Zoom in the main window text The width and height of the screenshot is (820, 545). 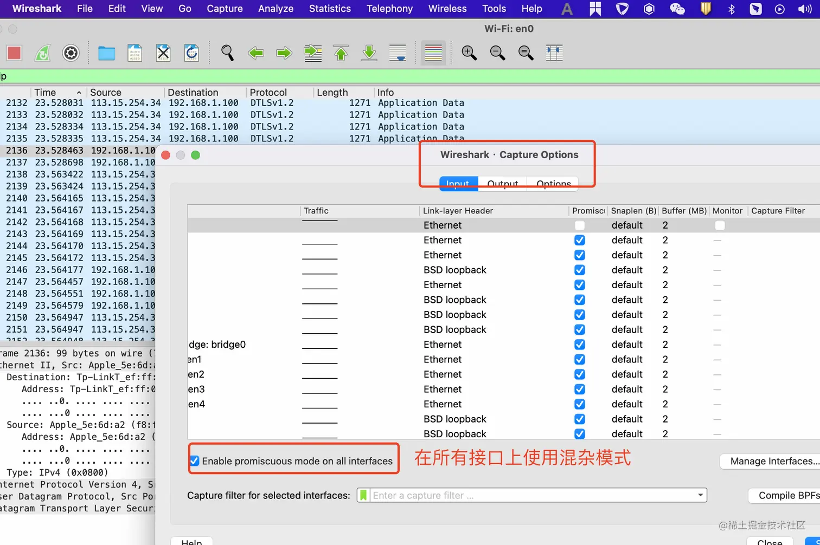click(x=469, y=53)
